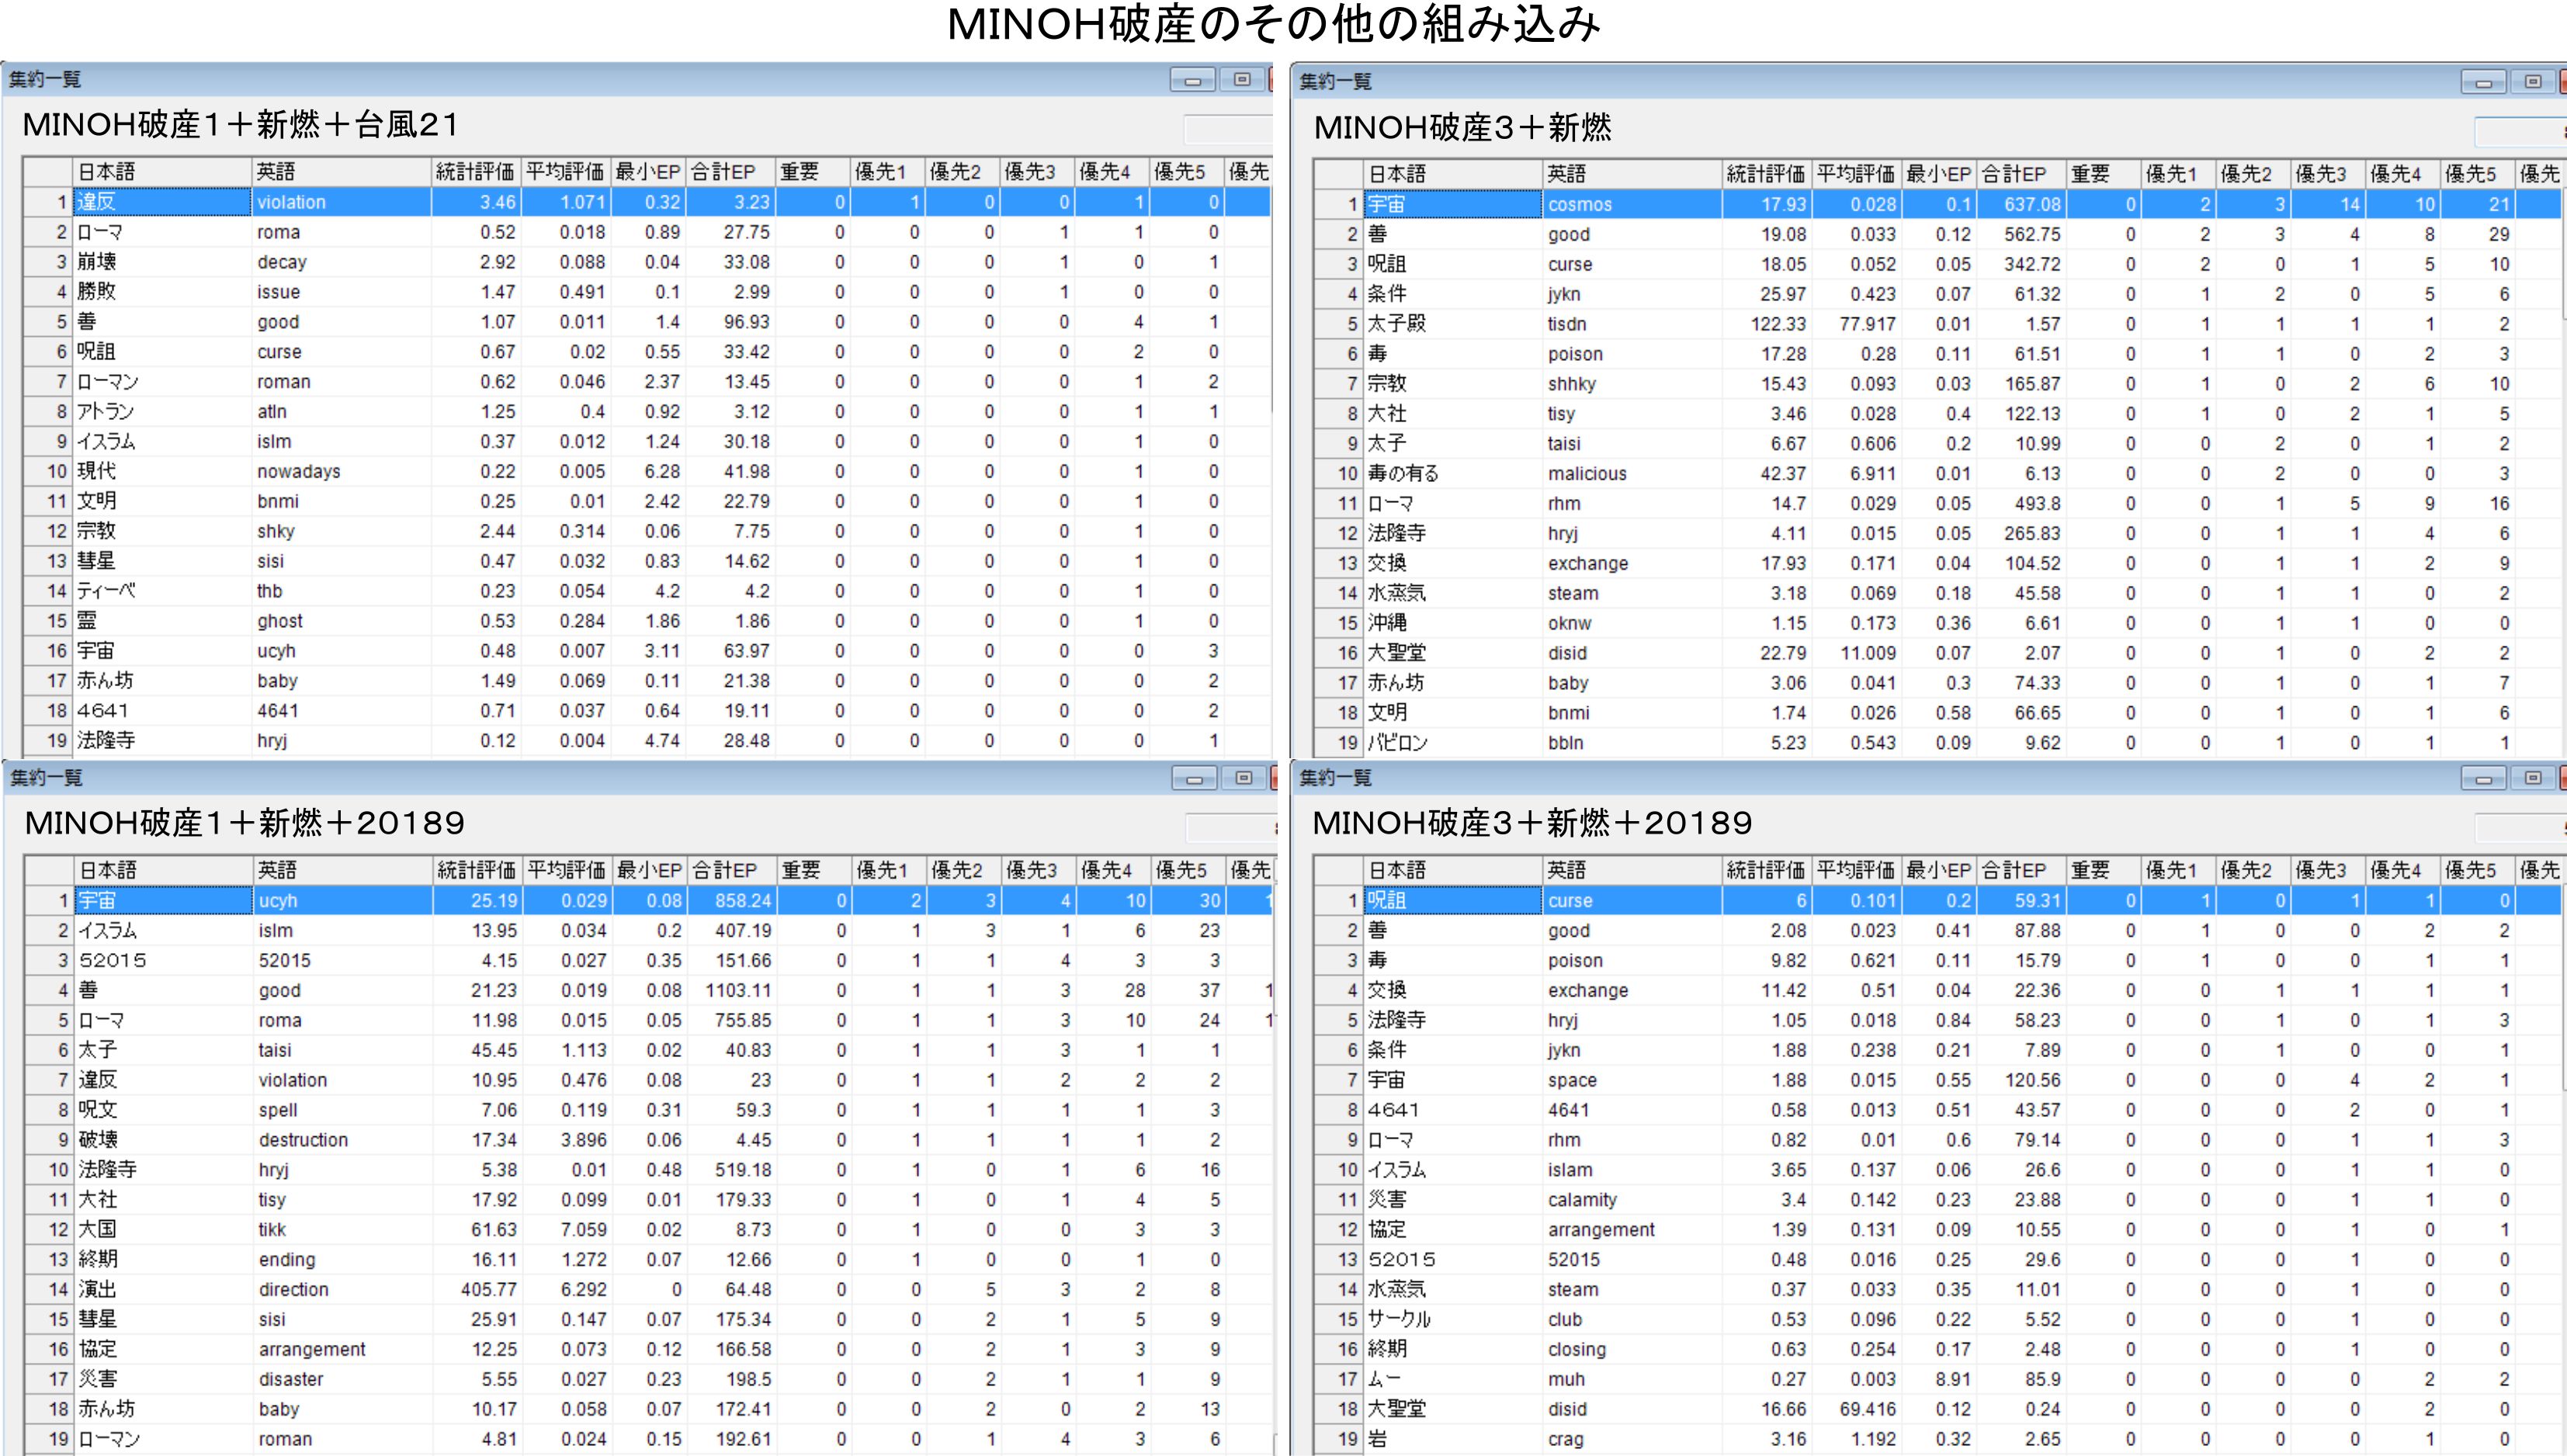This screenshot has height=1456, width=2567.
Task: Maximize the bottom-left 集約一覧 window
Action: pyautogui.click(x=1243, y=778)
